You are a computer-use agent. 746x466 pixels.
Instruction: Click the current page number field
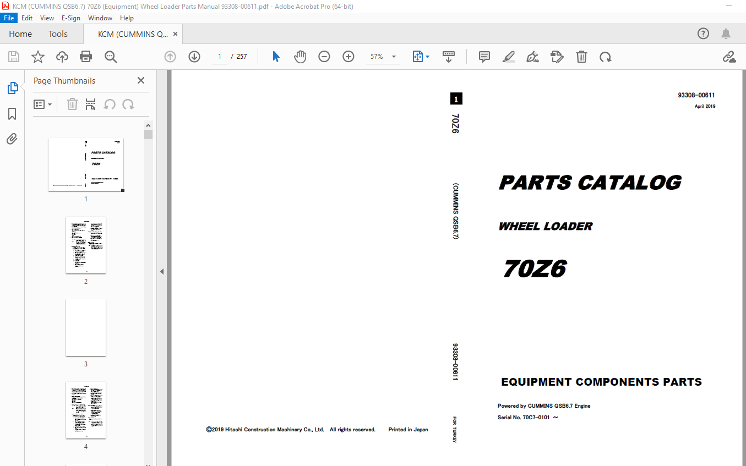(x=220, y=57)
